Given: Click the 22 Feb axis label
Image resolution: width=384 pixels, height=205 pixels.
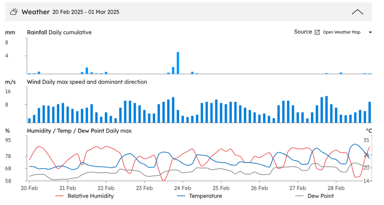Looking at the screenshot, I should coord(106,188).
